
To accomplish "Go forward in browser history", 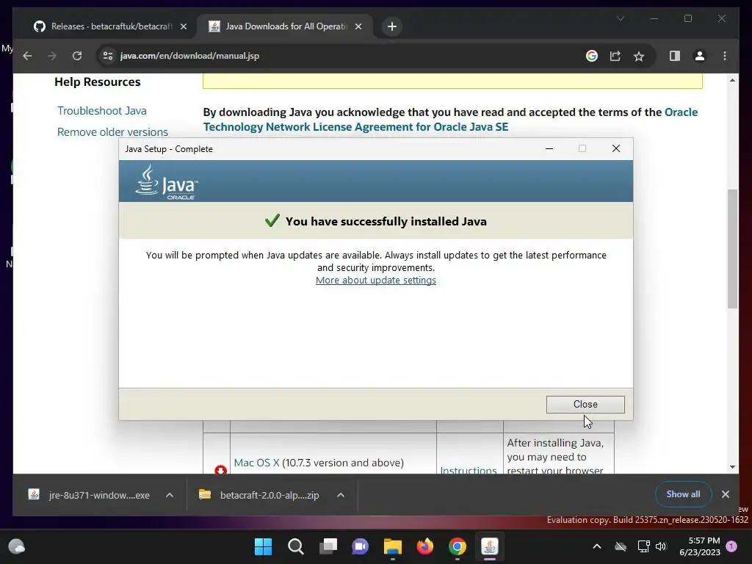I will 52,56.
